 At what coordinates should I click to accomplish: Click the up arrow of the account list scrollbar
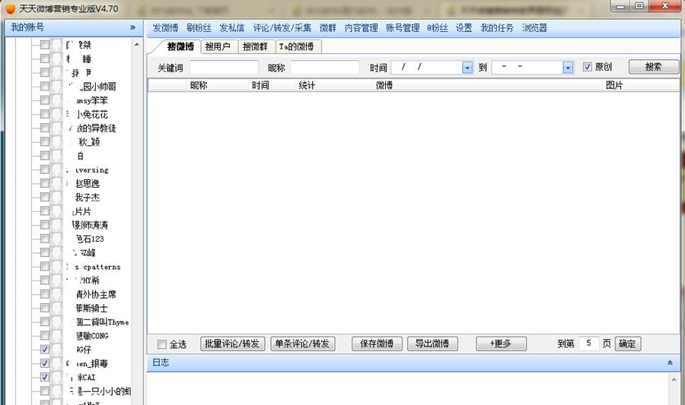pyautogui.click(x=137, y=45)
